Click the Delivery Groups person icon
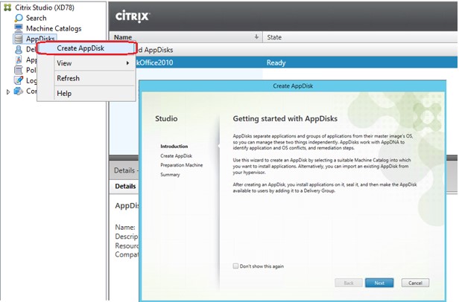 click(x=19, y=49)
